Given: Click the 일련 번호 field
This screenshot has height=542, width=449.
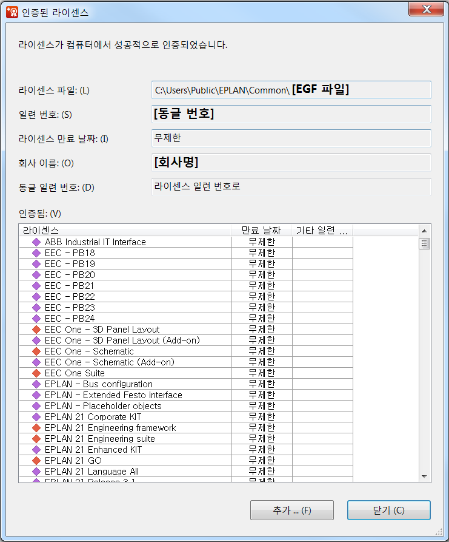Looking at the screenshot, I should pyautogui.click(x=291, y=114).
